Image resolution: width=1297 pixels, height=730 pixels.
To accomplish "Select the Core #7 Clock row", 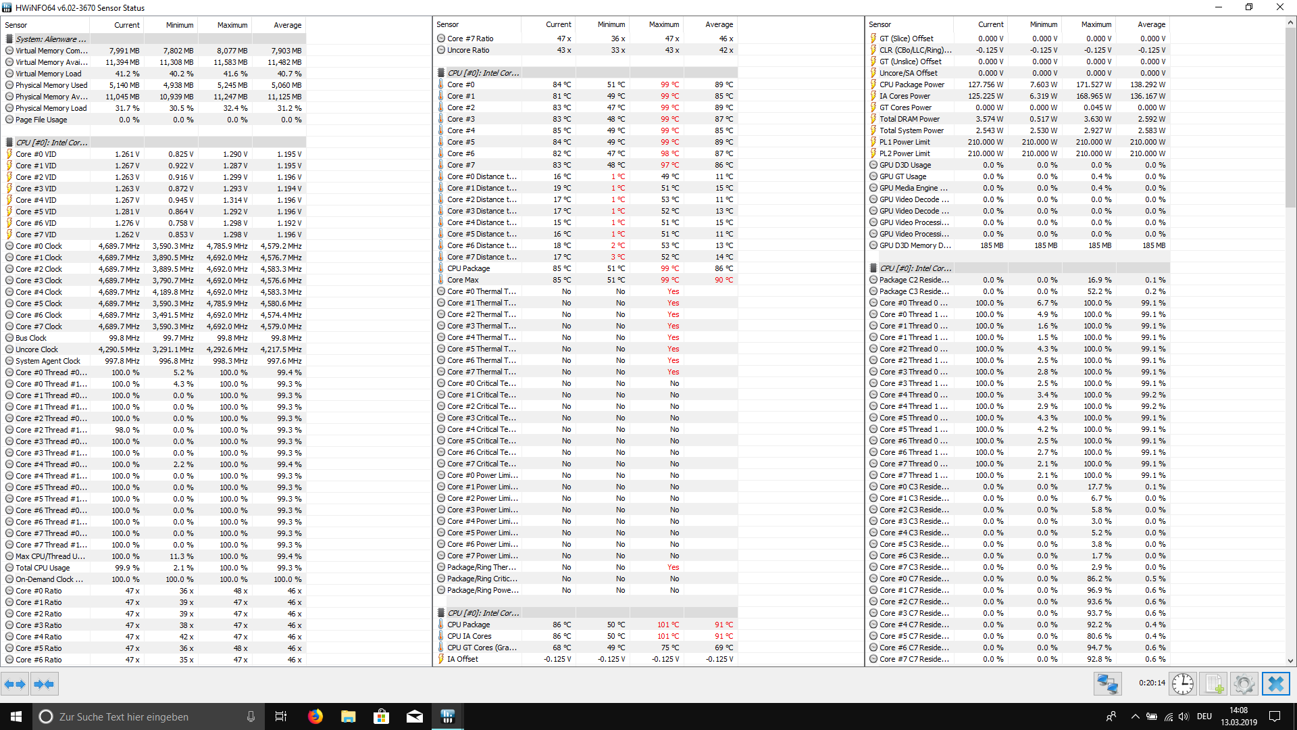I will coord(154,326).
